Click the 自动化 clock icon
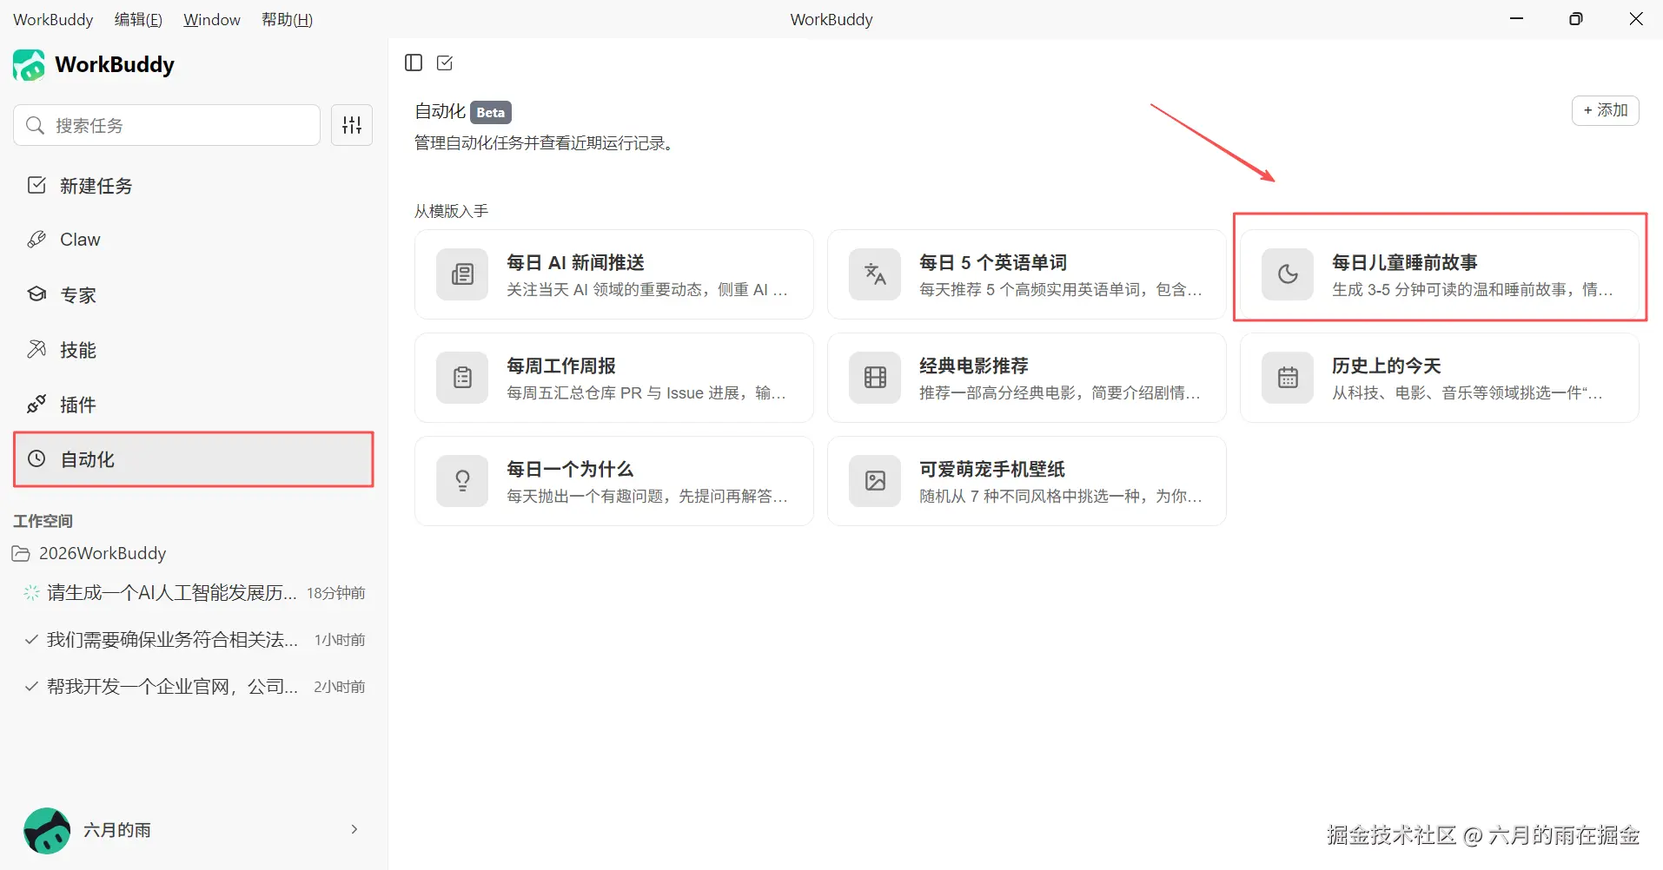Screen dimensions: 1663x870 (x=36, y=458)
